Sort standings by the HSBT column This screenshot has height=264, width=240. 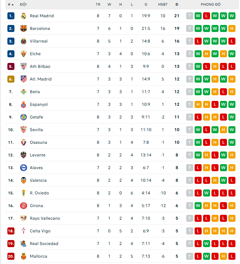pyautogui.click(x=163, y=5)
